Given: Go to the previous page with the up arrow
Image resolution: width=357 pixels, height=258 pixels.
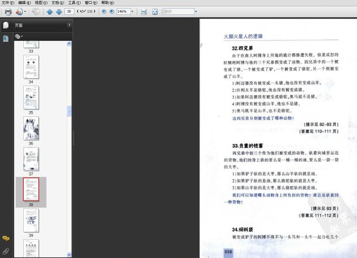Looking at the screenshot, I should click(49, 11).
